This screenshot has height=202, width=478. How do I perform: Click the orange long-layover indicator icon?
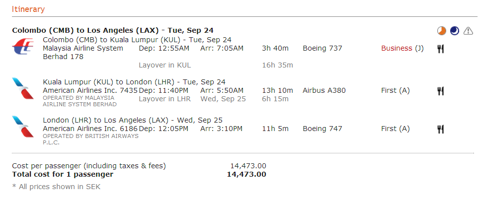click(442, 31)
